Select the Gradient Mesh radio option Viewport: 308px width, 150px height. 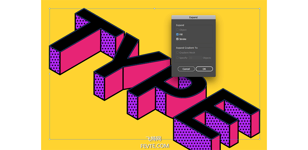(177, 53)
